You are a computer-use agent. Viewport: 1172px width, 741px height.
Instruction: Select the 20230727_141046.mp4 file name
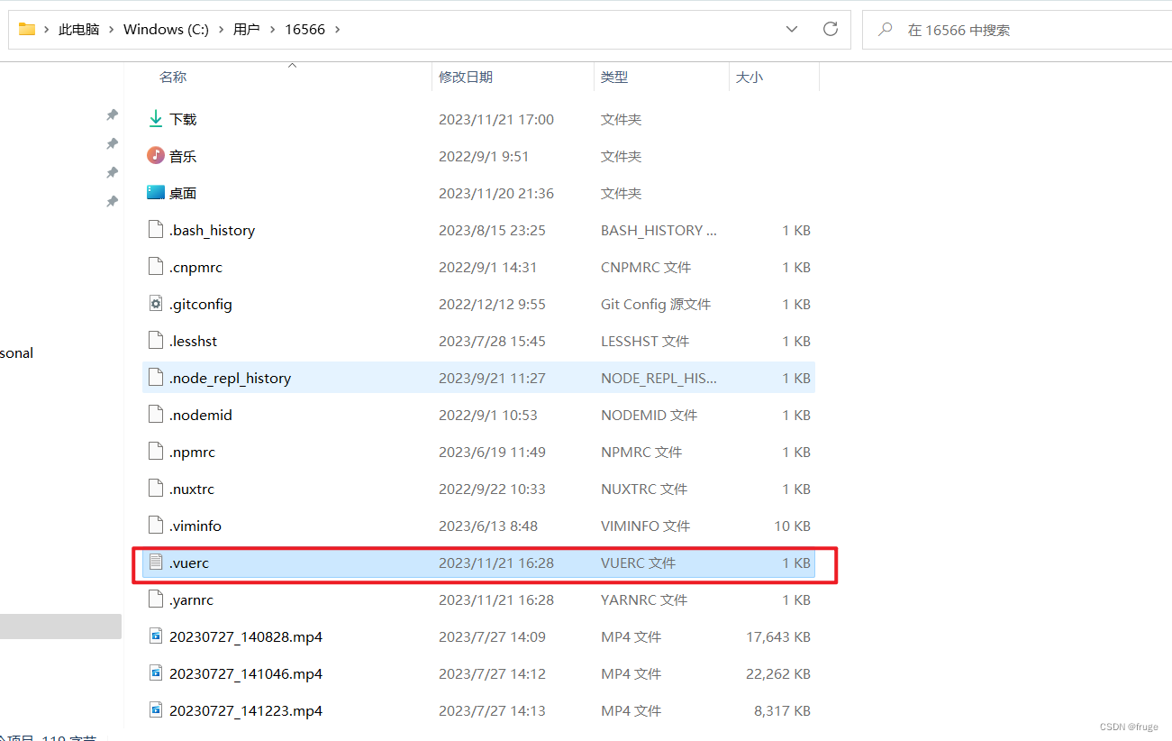246,673
